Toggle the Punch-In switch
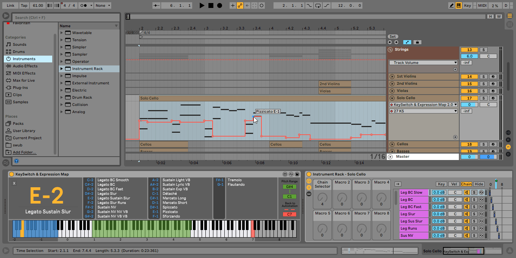516x258 pixels. pyautogui.click(x=309, y=6)
